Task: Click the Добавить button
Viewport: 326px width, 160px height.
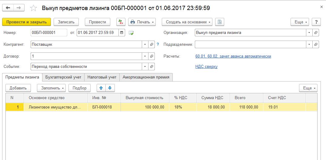Action: click(18, 88)
